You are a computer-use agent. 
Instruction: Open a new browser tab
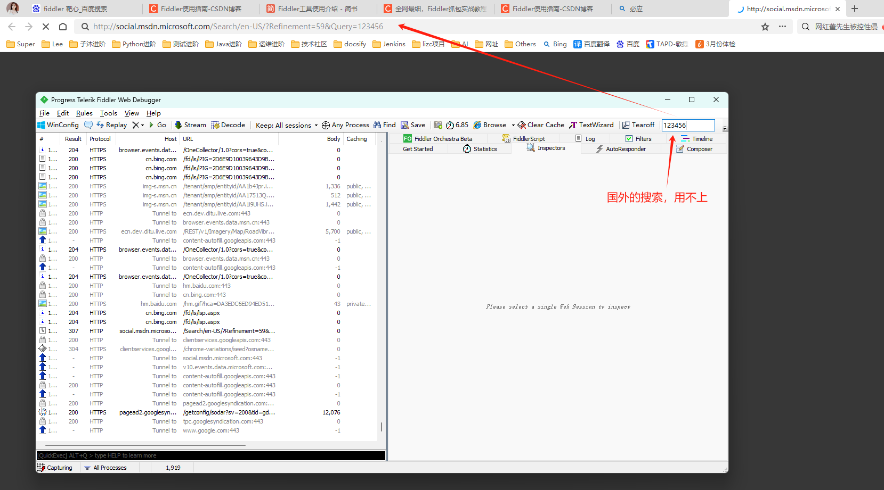(855, 9)
